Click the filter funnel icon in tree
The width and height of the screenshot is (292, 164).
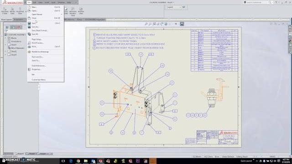point(6,31)
